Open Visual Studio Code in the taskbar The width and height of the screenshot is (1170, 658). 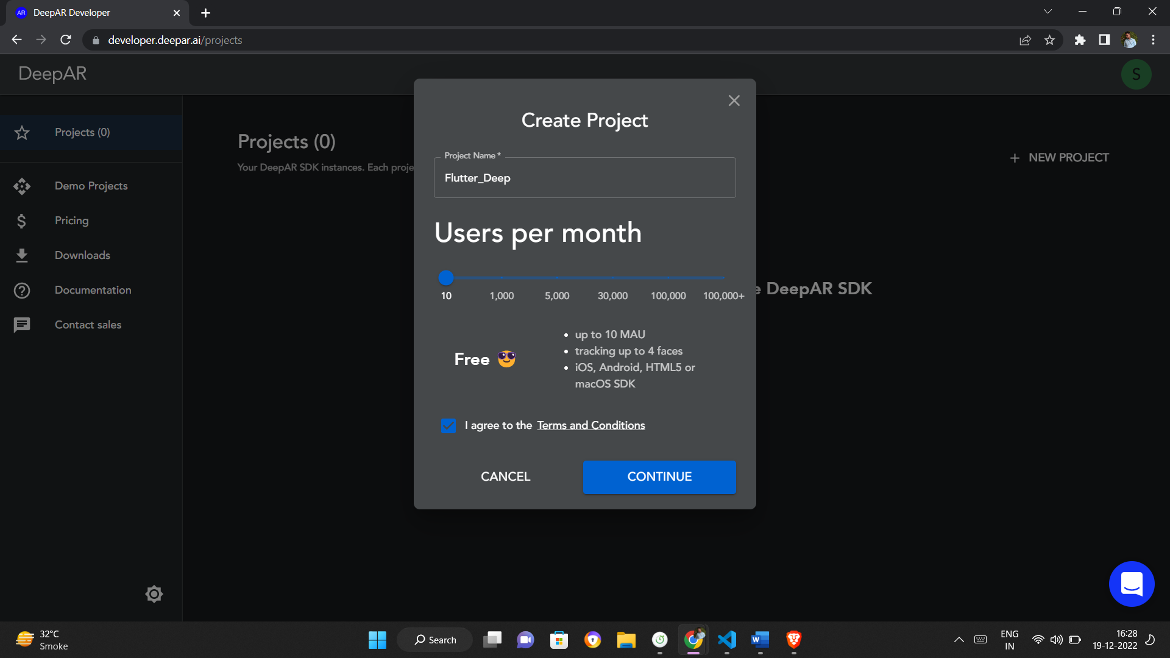727,640
